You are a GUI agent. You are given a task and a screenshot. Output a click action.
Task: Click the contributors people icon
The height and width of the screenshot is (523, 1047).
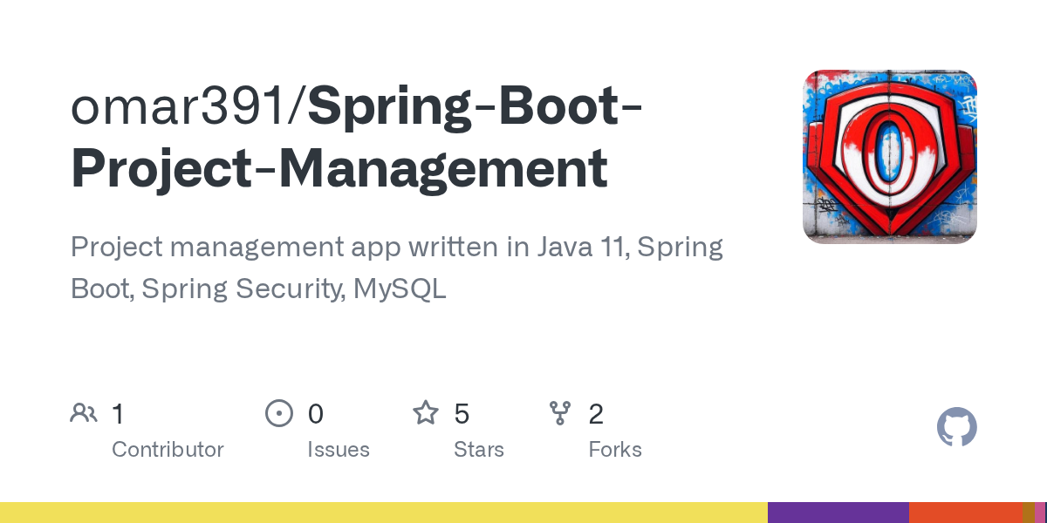tap(84, 413)
